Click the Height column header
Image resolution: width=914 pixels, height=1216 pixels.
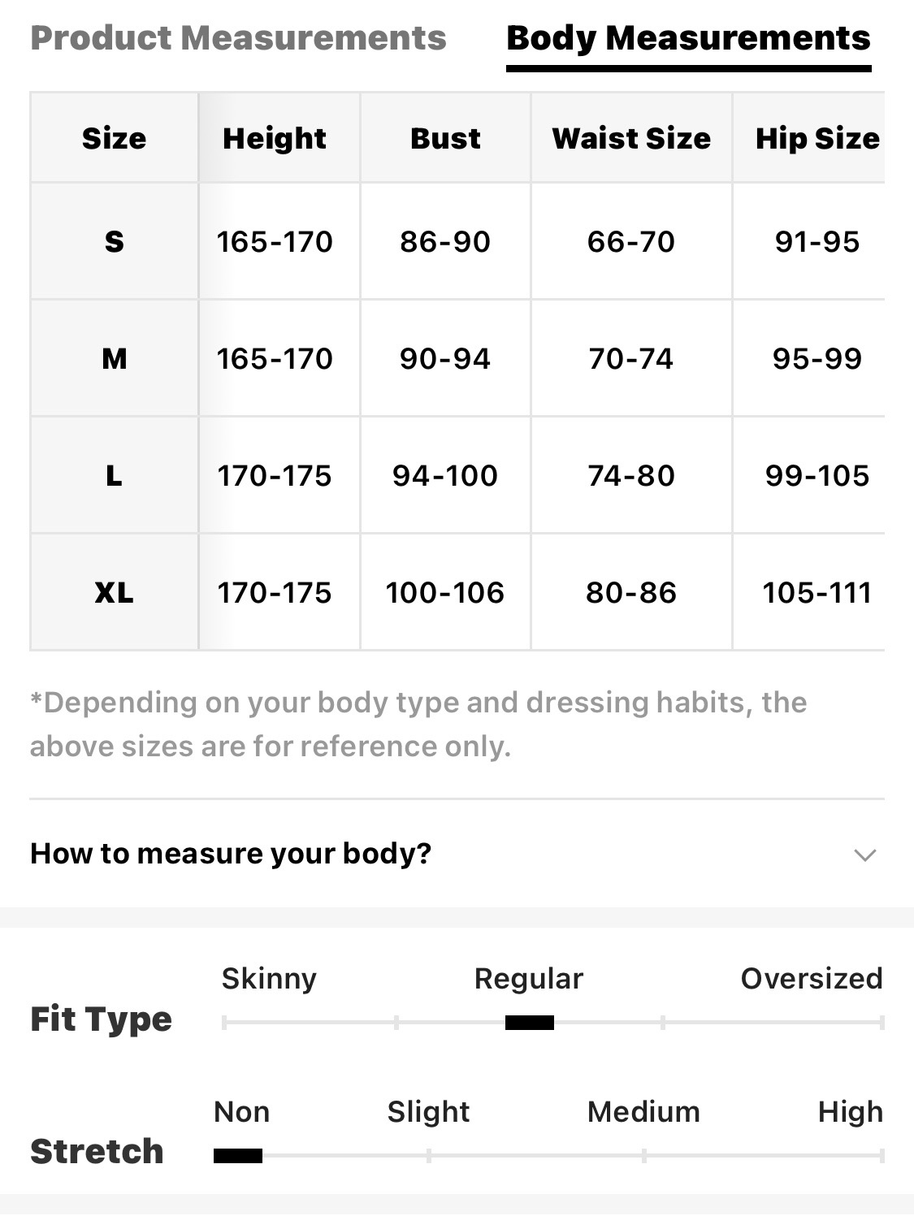click(x=275, y=138)
